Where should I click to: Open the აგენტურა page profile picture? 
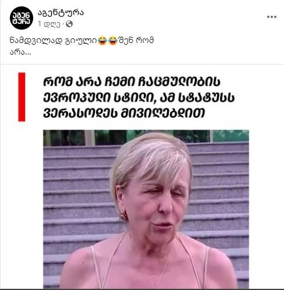tap(22, 18)
